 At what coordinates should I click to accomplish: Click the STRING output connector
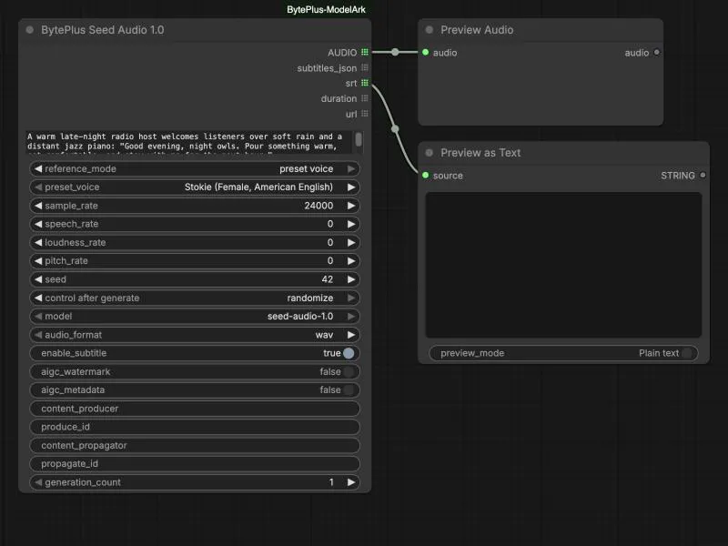[703, 176]
